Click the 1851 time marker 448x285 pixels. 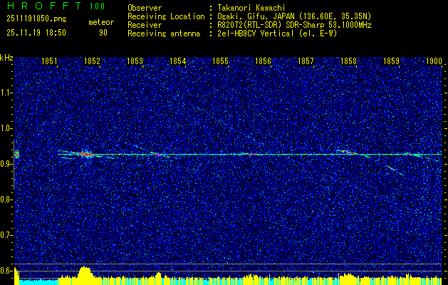pyautogui.click(x=49, y=61)
